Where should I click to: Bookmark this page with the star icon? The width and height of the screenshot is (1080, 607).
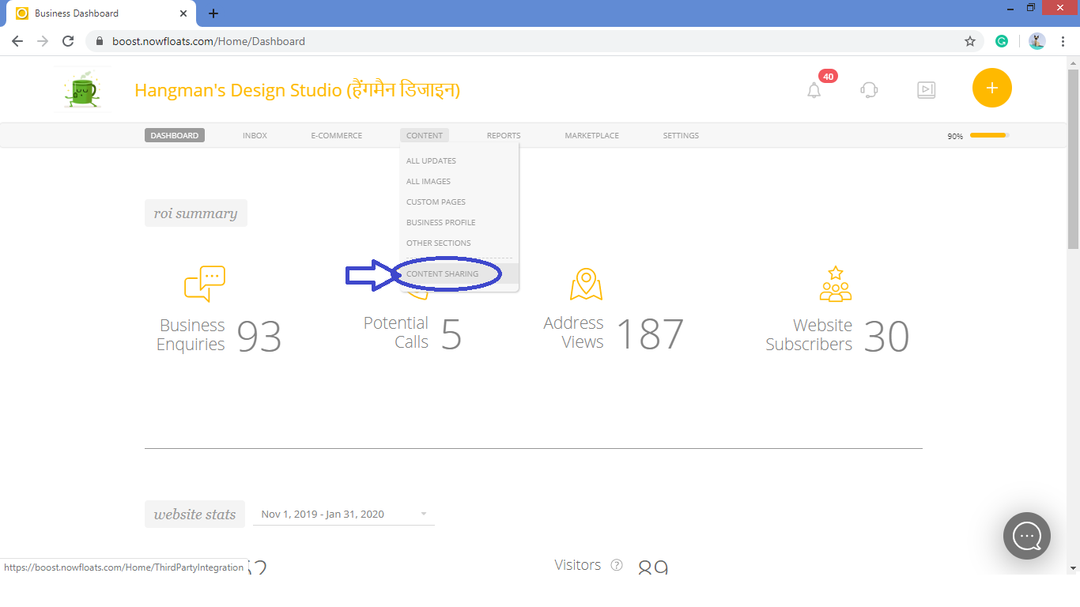[x=970, y=41]
